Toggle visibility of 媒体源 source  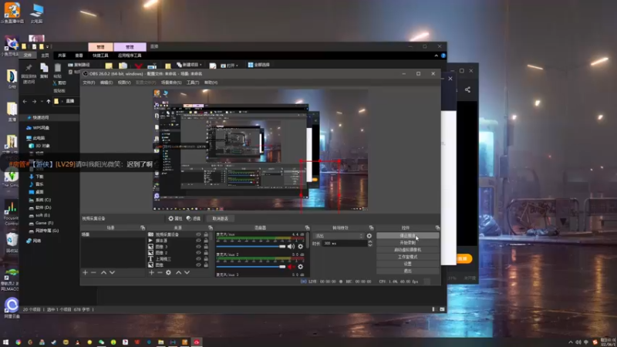(198, 241)
